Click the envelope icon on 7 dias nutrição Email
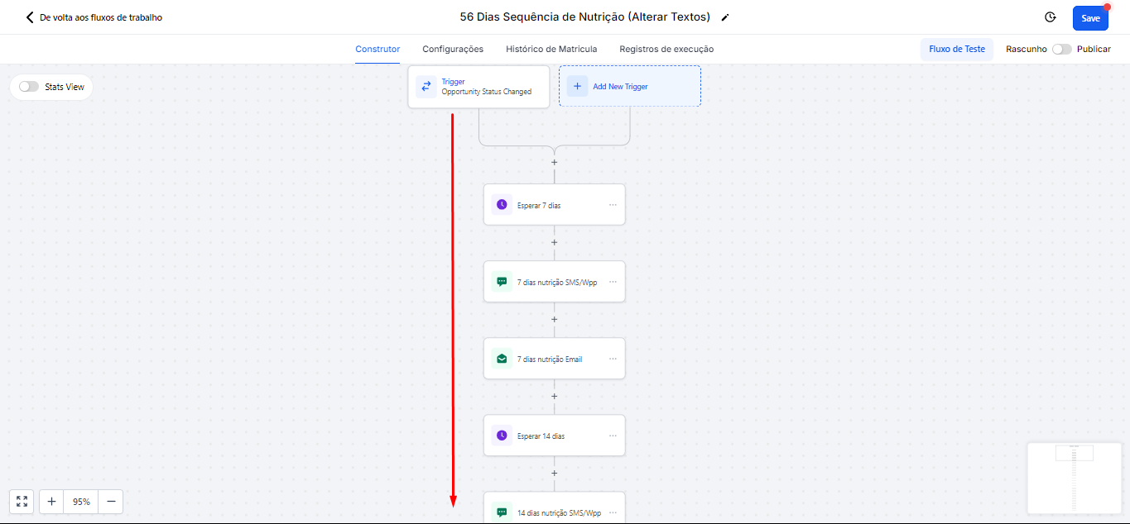 tap(502, 359)
